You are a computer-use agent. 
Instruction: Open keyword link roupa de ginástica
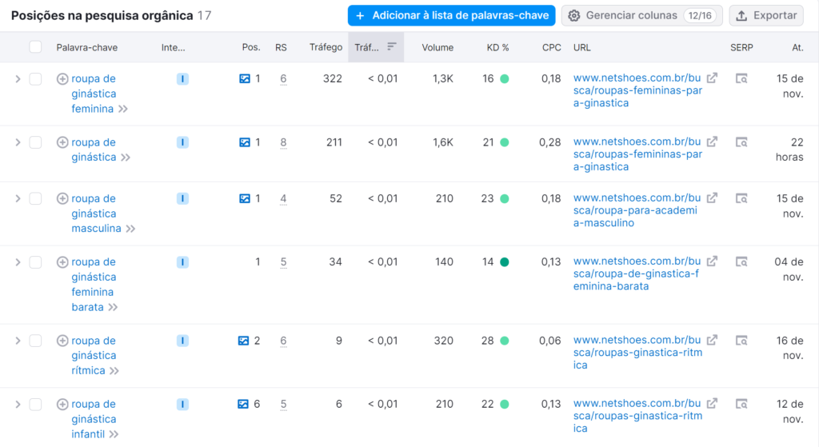click(94, 150)
